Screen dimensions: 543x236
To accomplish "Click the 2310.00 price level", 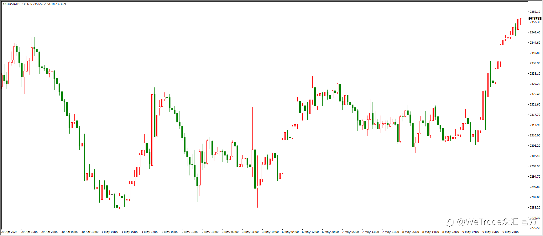I will [x=535, y=135].
